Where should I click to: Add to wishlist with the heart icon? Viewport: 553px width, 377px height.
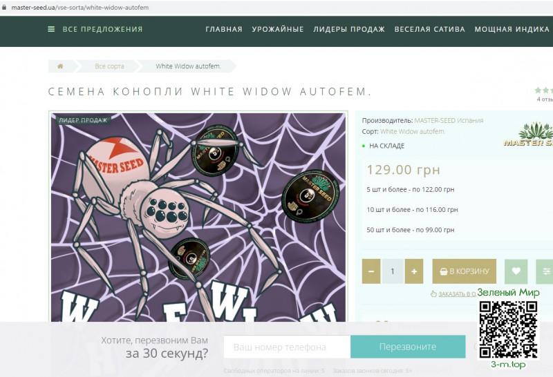(516, 271)
